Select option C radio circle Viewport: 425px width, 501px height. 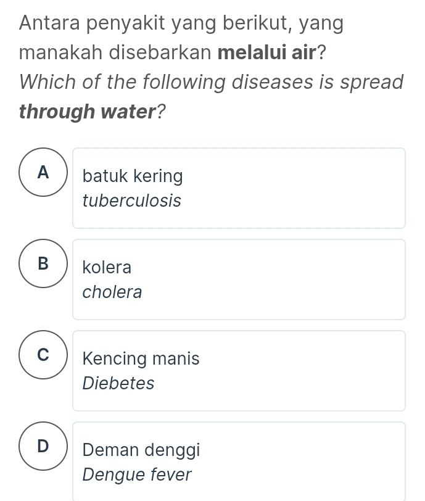pyautogui.click(x=43, y=355)
